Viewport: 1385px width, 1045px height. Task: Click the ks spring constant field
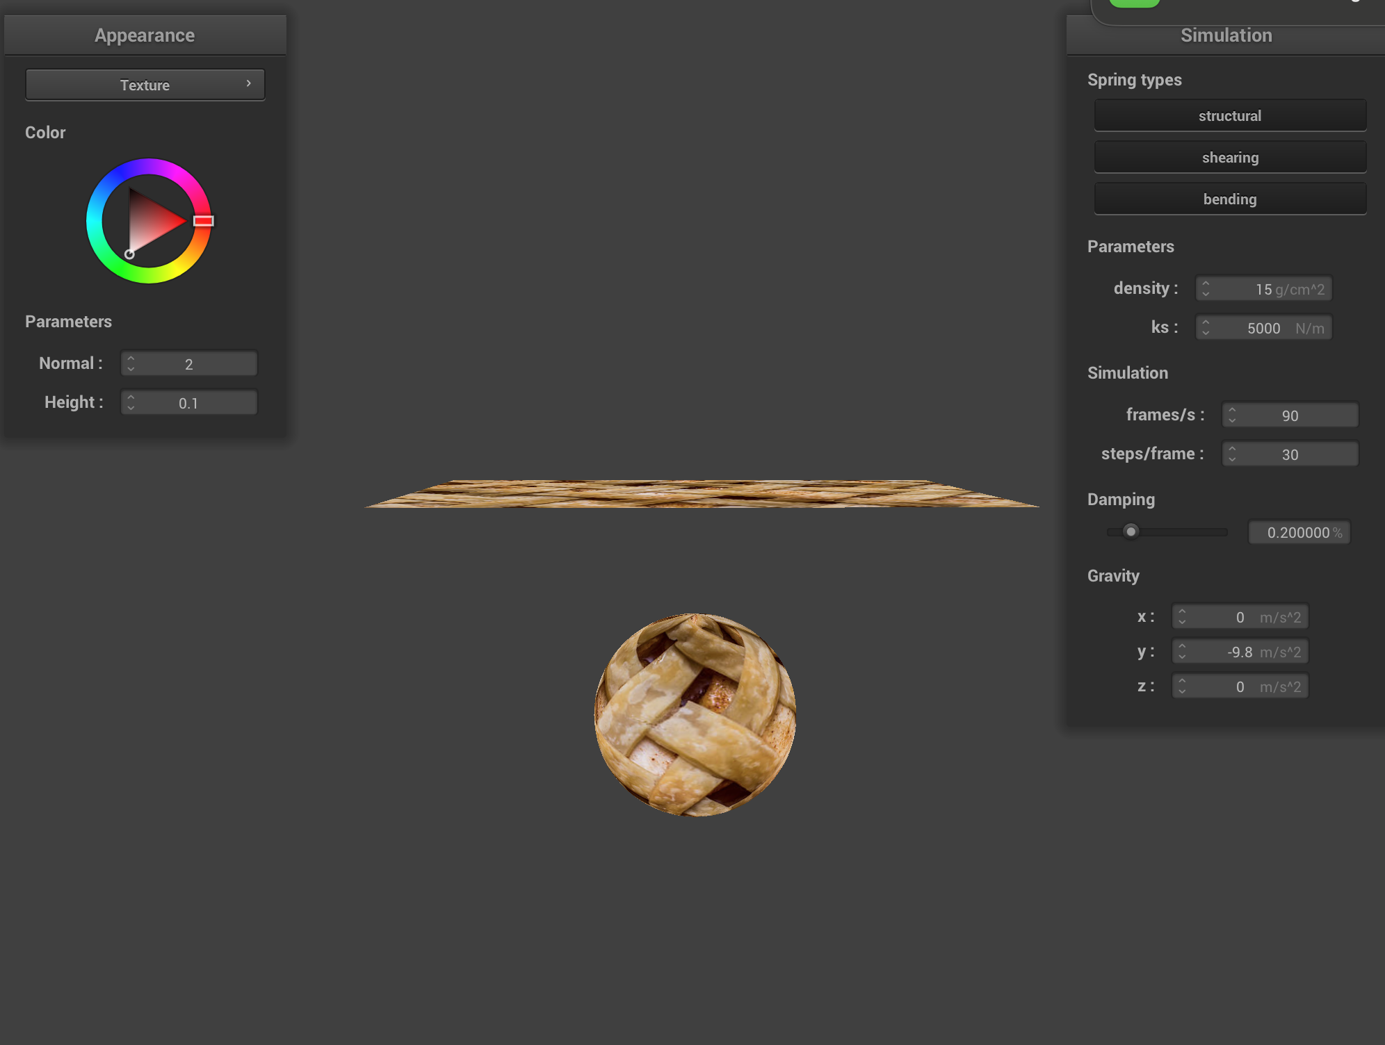pyautogui.click(x=1263, y=327)
